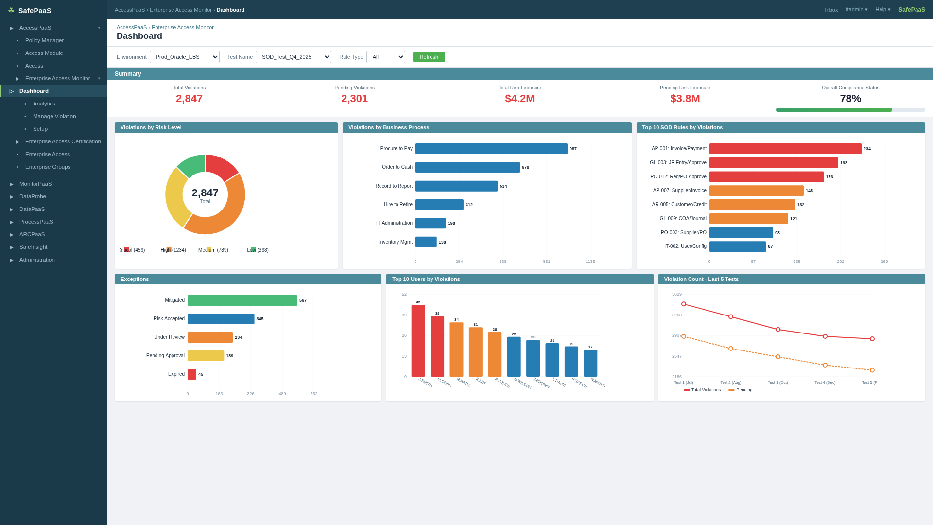Click the SafePaaS clover logo icon
933x525 pixels.
11,10
